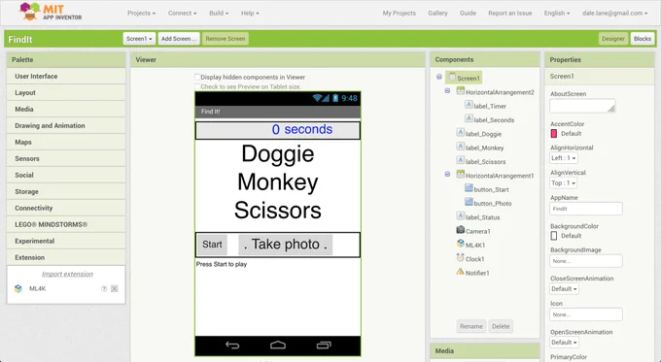Open the Screen1 screen selector dropdown
This screenshot has width=661, height=362.
[x=139, y=39]
